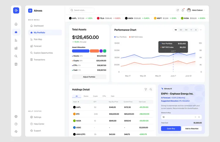This screenshot has height=142, width=220.
Task: Switch to the Crypto holdings tab
Action: pyautogui.click(x=95, y=96)
